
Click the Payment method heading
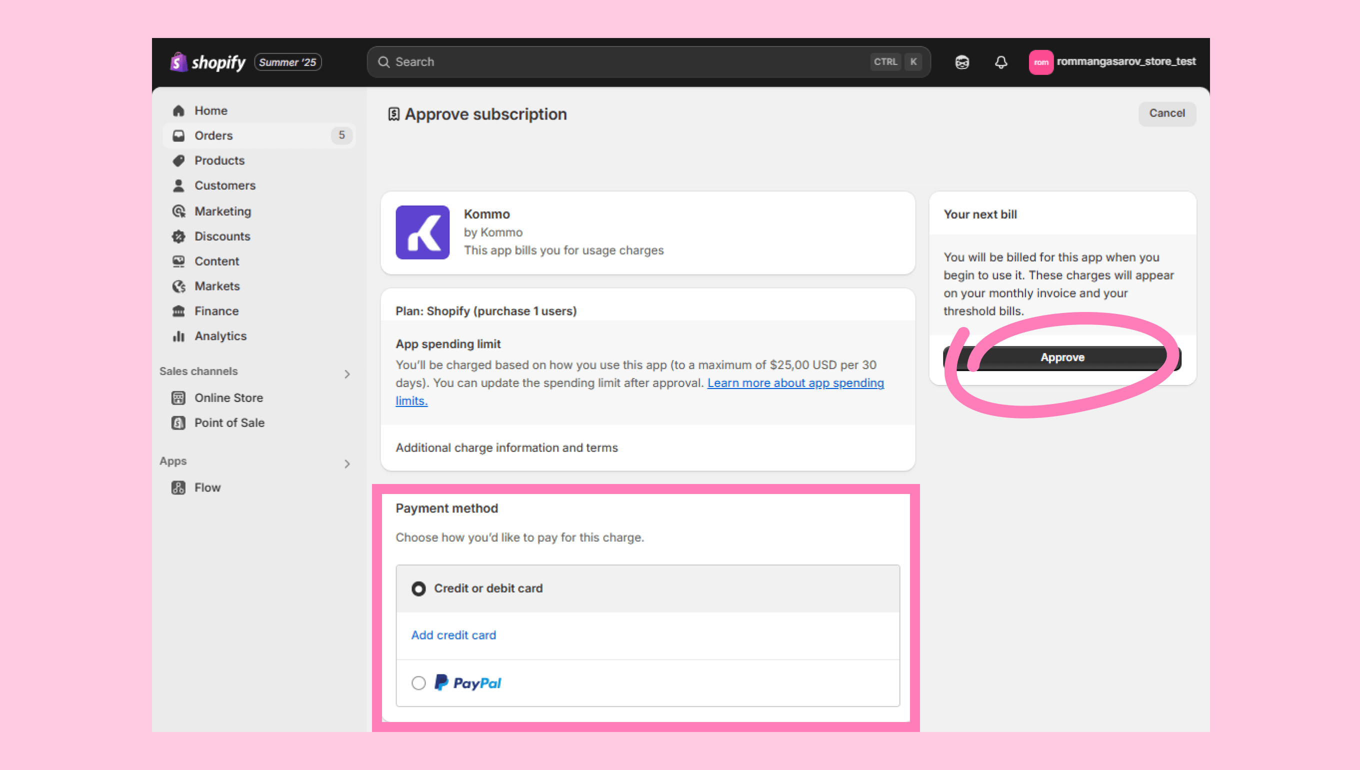[x=447, y=508]
